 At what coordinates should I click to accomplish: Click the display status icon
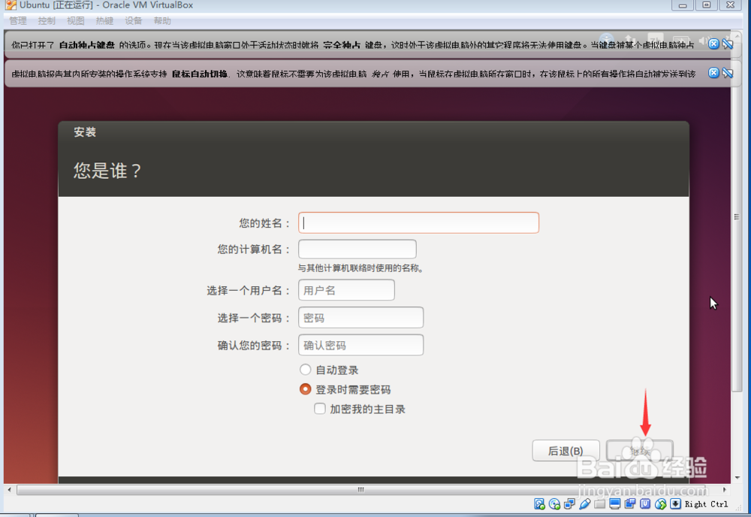614,504
